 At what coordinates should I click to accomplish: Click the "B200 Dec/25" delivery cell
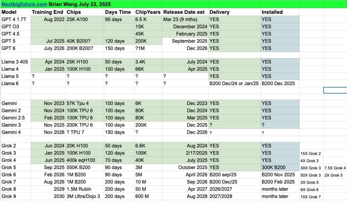(234, 182)
